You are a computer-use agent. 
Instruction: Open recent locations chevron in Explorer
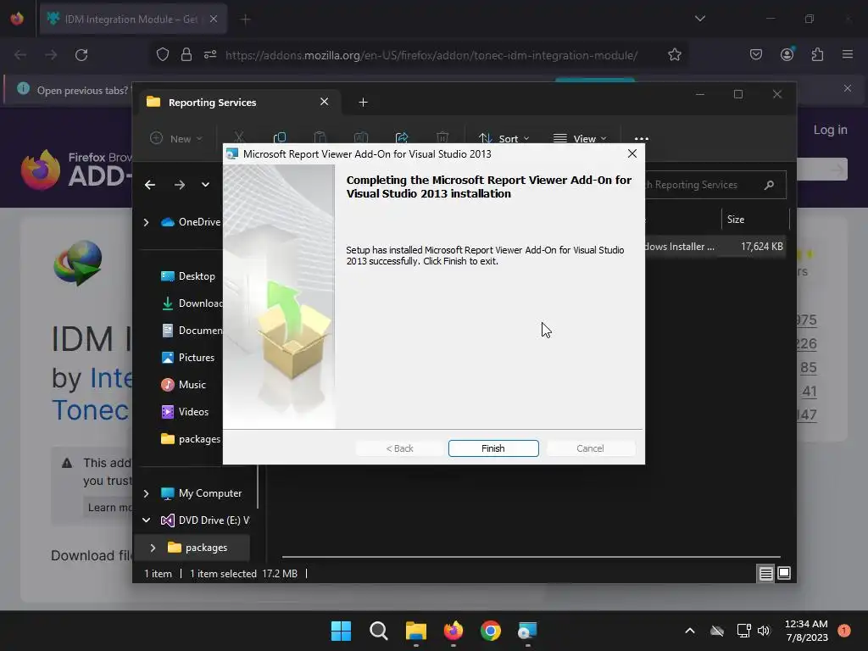pyautogui.click(x=205, y=185)
